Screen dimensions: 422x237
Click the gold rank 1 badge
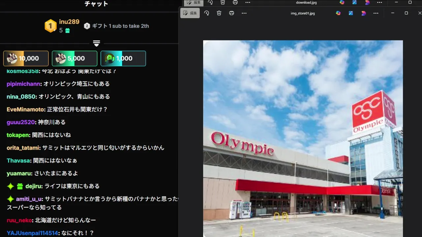50,26
